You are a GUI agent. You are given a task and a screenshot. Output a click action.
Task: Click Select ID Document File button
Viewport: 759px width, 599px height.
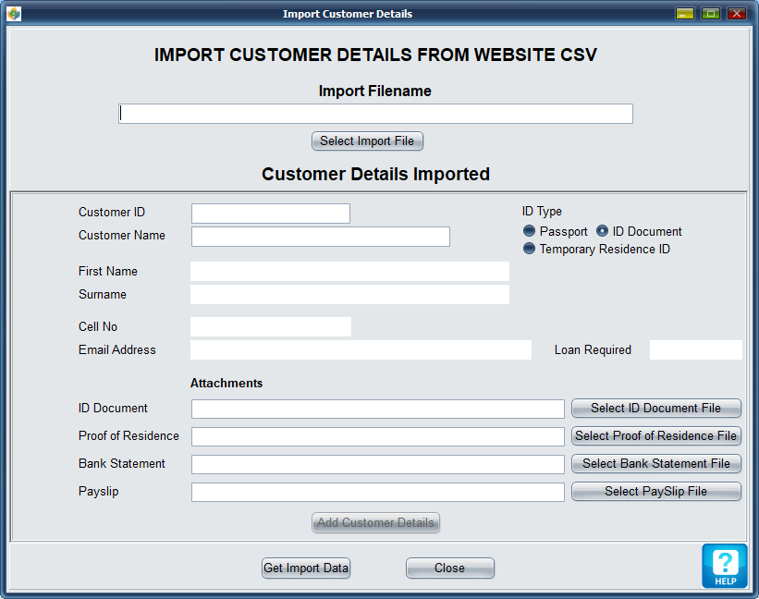[655, 409]
